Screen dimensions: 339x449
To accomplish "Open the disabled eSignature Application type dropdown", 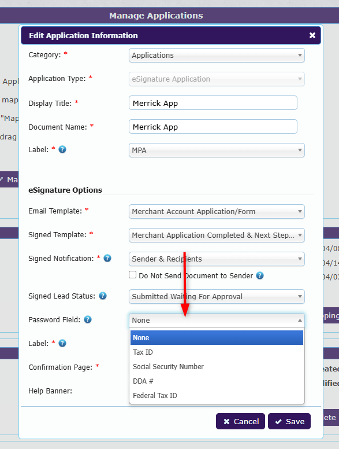I will pyautogui.click(x=217, y=79).
